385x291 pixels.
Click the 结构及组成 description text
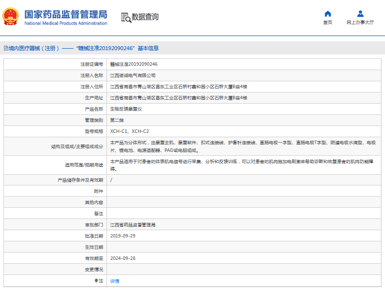click(x=243, y=146)
